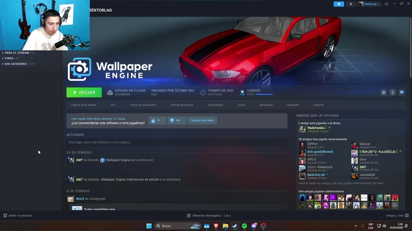Open Rnz:3 profile link

click(80, 199)
